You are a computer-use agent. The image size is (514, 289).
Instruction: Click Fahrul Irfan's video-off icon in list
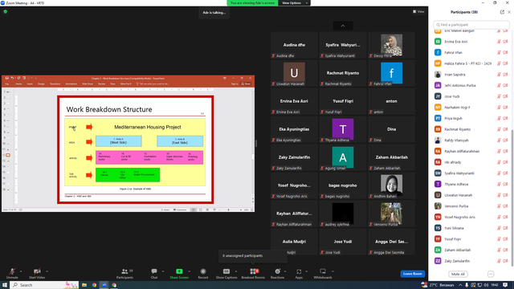tap(505, 52)
